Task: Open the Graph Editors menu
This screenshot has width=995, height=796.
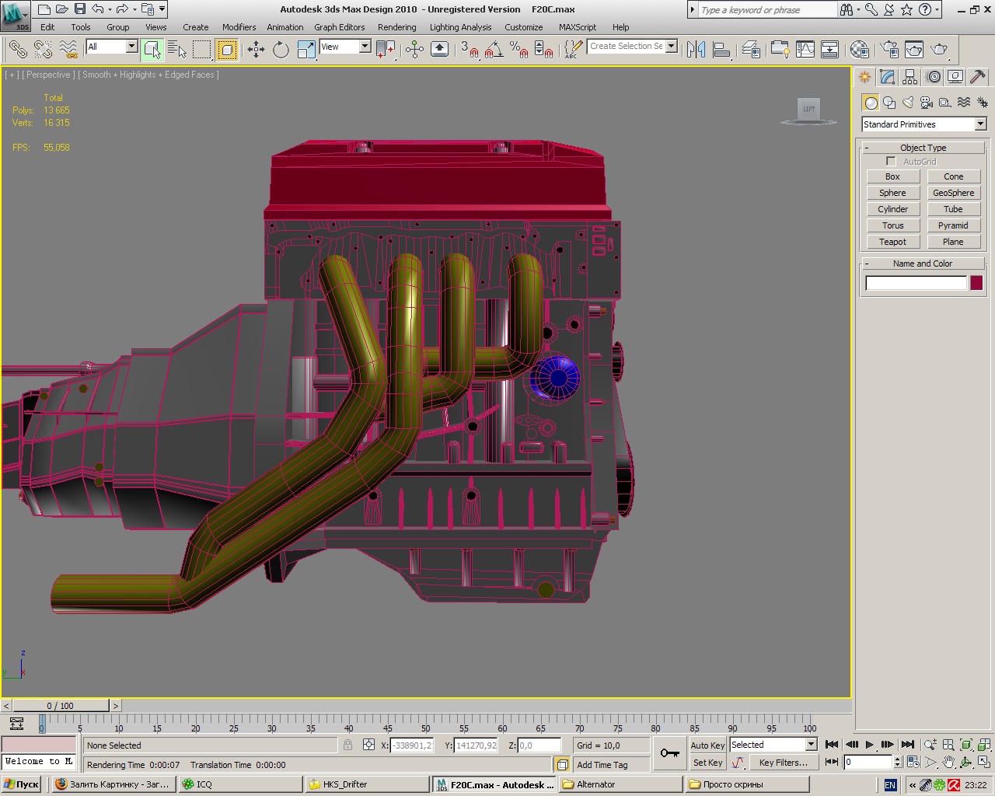Action: (339, 27)
